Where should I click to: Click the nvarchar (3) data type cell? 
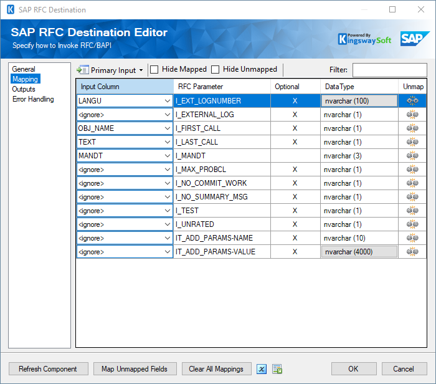coord(359,156)
